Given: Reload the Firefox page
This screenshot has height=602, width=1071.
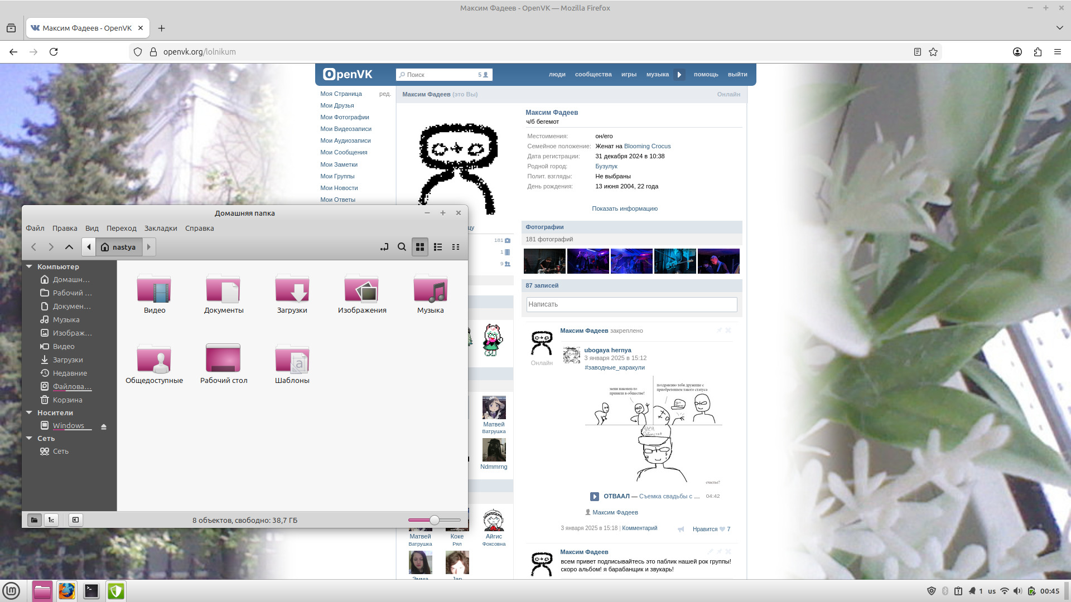Looking at the screenshot, I should coord(54,52).
